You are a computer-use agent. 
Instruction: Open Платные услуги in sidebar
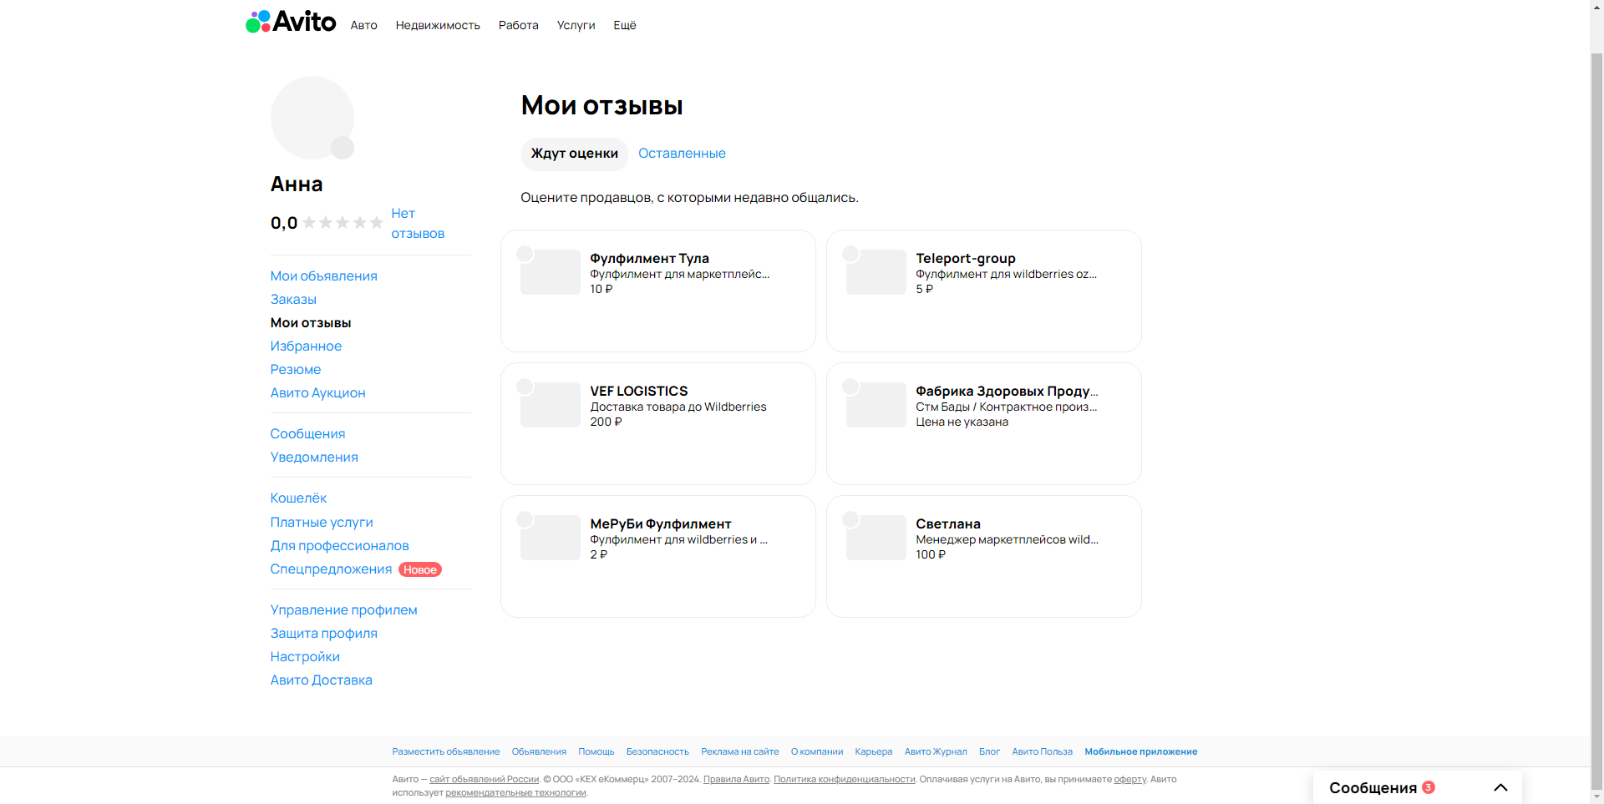click(x=322, y=523)
